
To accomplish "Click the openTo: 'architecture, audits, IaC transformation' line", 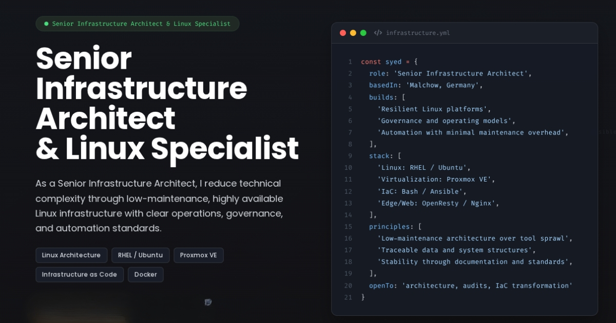I will 471,286.
